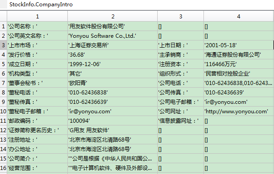Screen dimensions: 274x174
Task: Click the '116466万元' cell
Action: point(239,64)
